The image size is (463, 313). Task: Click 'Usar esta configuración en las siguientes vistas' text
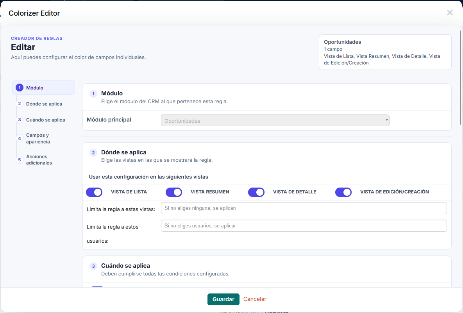click(x=148, y=177)
